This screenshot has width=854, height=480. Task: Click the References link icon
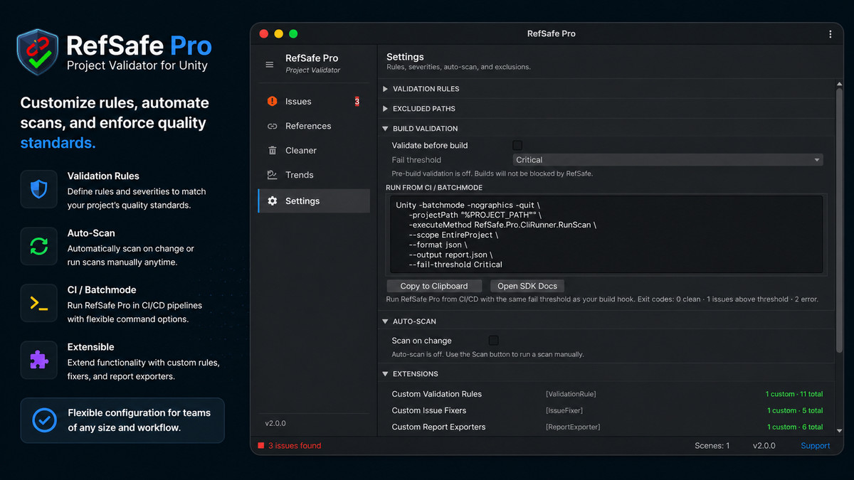tap(272, 126)
